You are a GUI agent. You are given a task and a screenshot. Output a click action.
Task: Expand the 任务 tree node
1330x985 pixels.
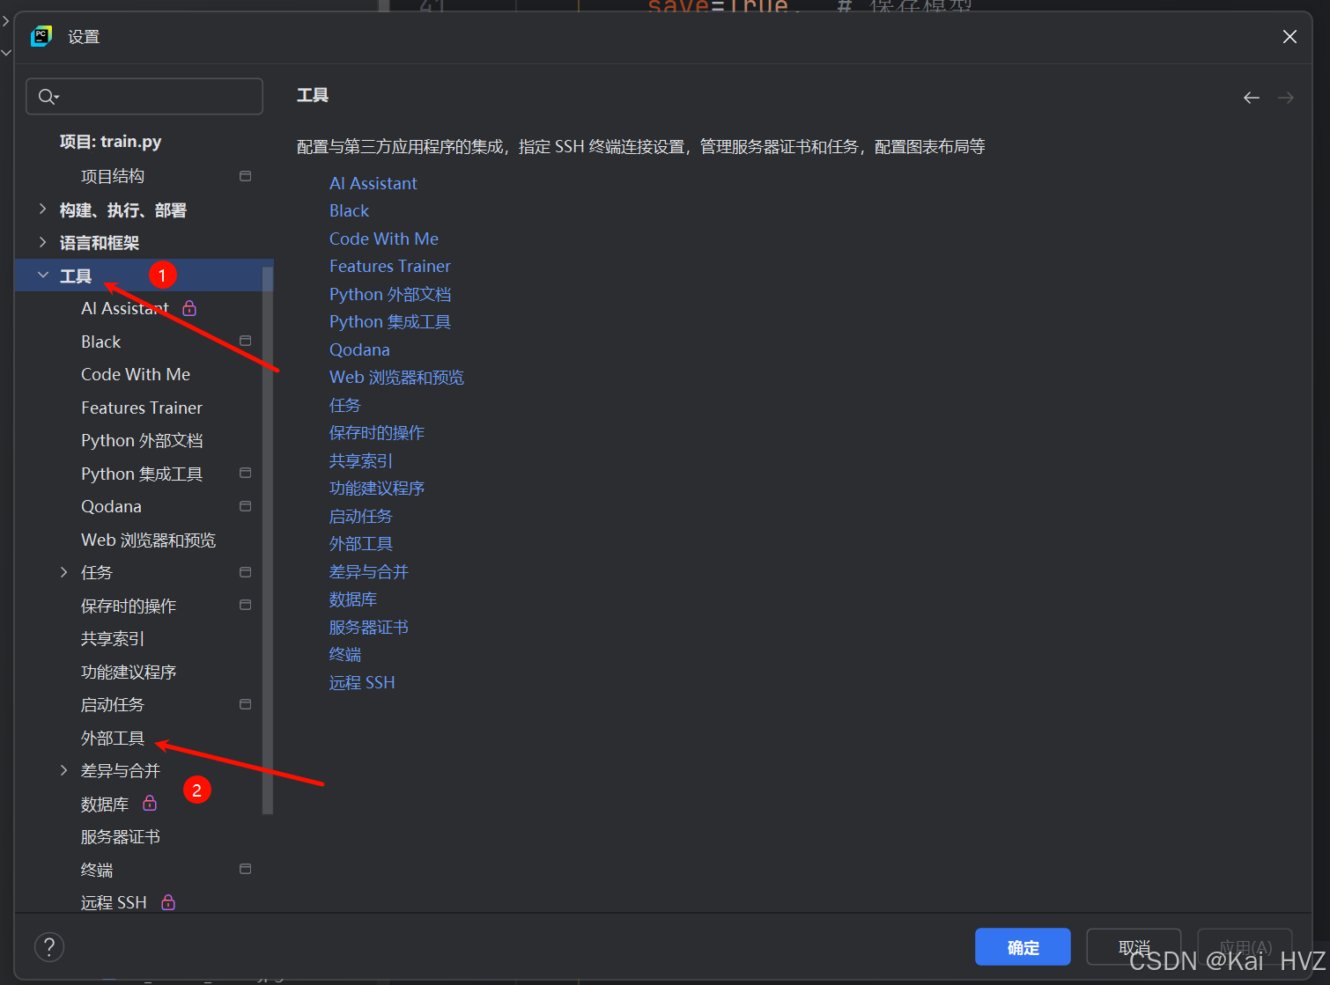point(63,572)
